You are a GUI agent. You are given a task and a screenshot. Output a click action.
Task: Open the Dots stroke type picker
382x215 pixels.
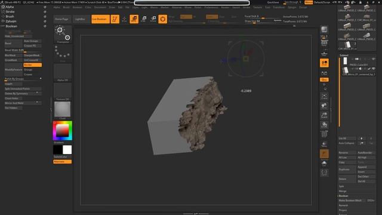[63, 53]
